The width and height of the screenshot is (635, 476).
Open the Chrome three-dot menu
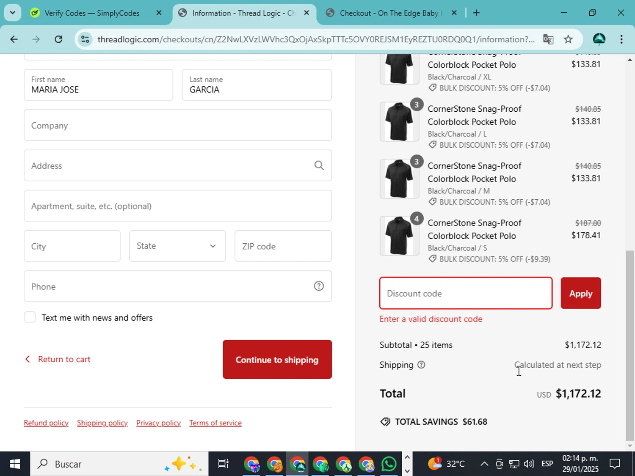[621, 39]
